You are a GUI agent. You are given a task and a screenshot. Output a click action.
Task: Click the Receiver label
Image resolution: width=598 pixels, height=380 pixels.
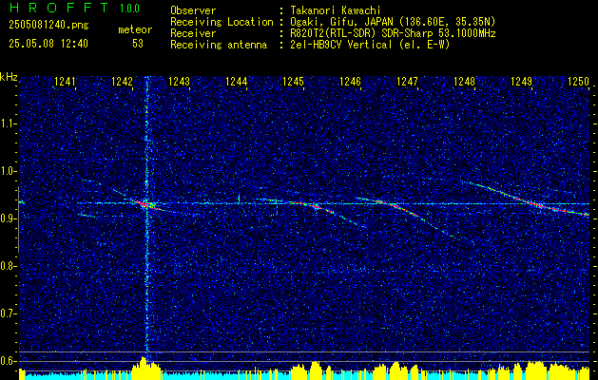click(193, 33)
